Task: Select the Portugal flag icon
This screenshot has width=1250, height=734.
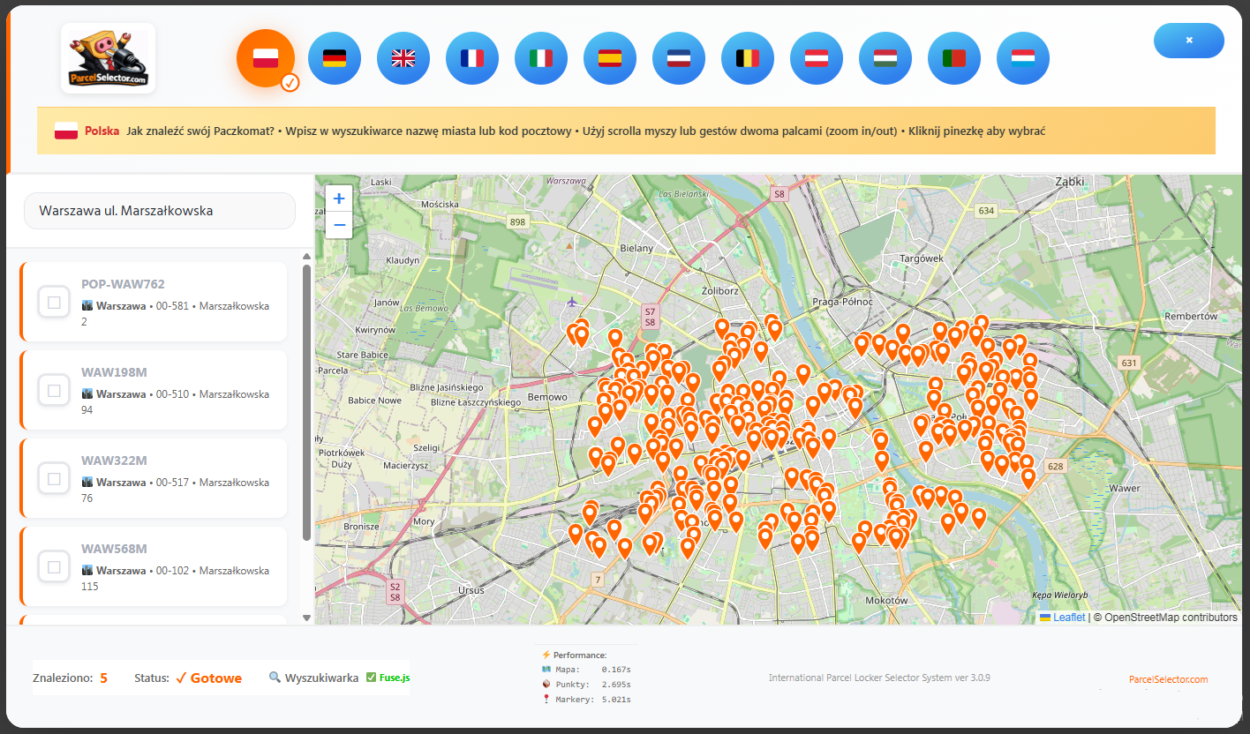Action: 954,58
